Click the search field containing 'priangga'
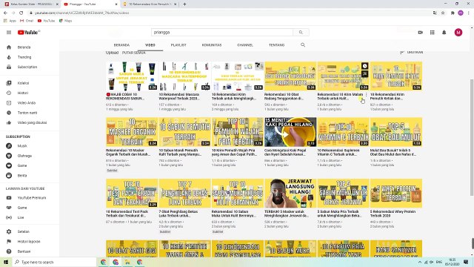Screen dimensions: 474x267 (222, 33)
